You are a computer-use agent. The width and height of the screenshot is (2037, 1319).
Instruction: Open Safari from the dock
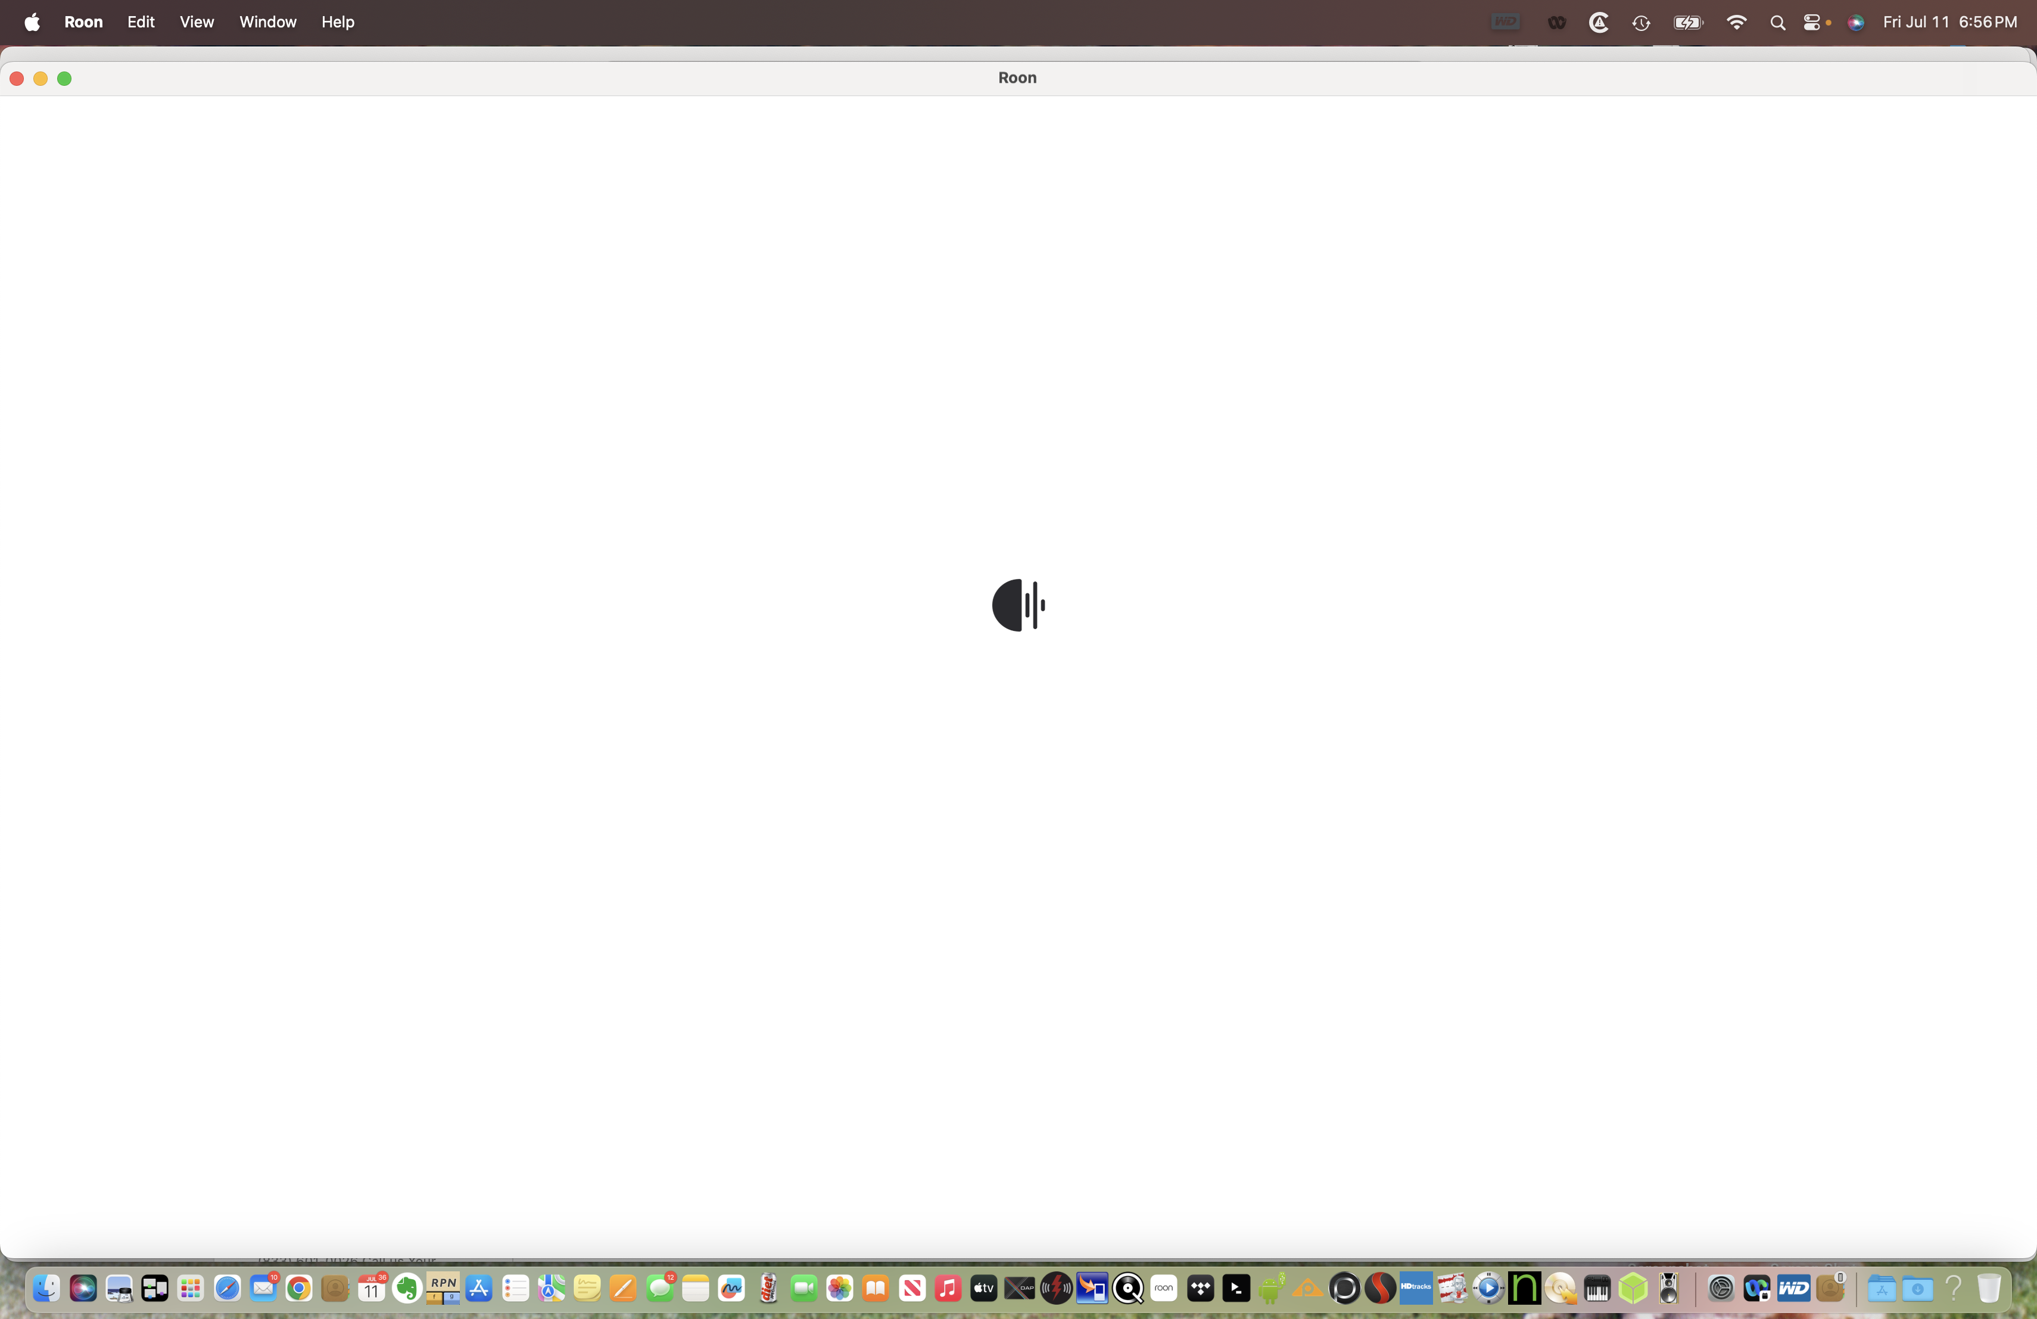click(x=227, y=1288)
